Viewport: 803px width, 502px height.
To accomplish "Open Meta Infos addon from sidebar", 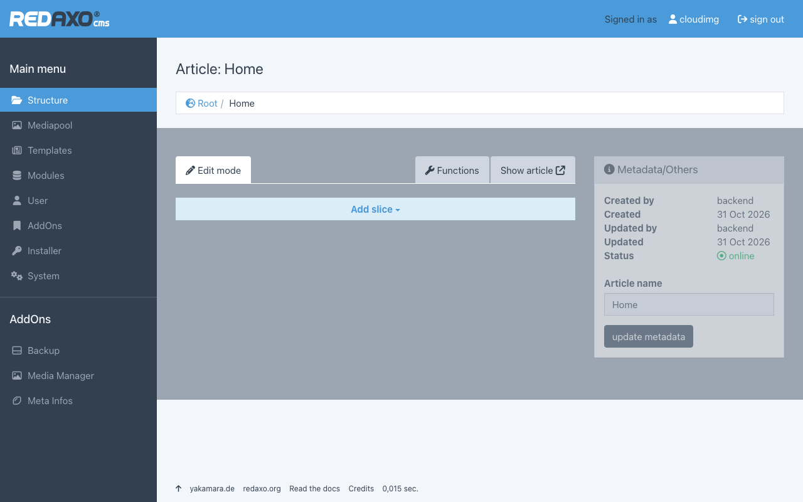I will (x=78, y=401).
